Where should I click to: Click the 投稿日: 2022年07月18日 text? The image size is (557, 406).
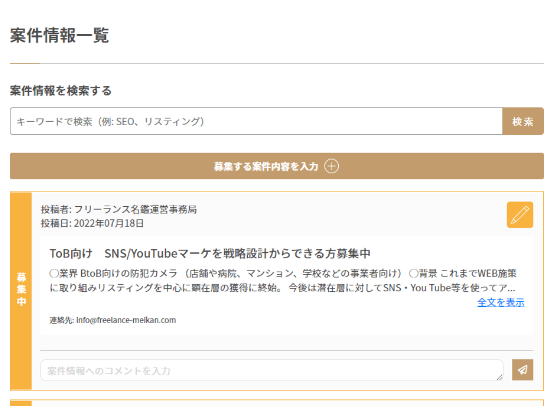click(x=92, y=223)
